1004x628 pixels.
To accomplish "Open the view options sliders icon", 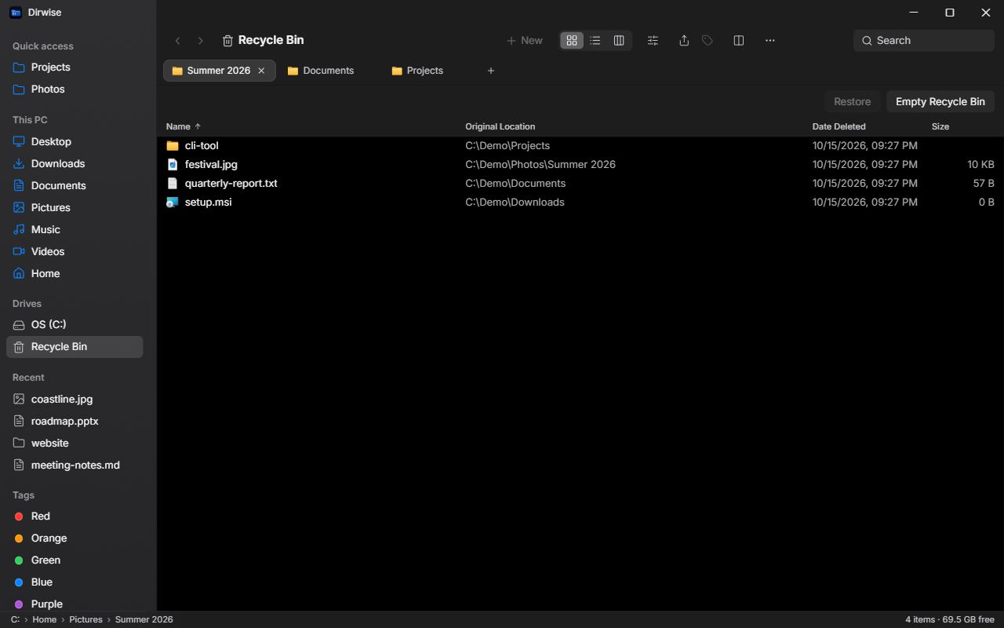I will tap(653, 41).
